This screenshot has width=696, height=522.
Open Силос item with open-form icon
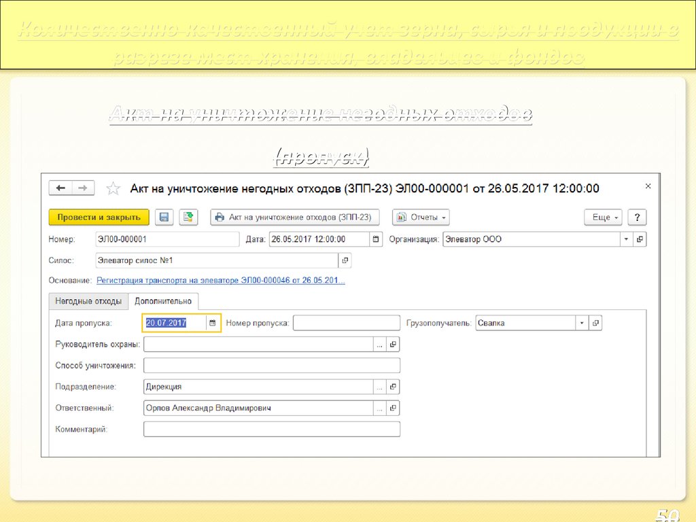tap(345, 260)
